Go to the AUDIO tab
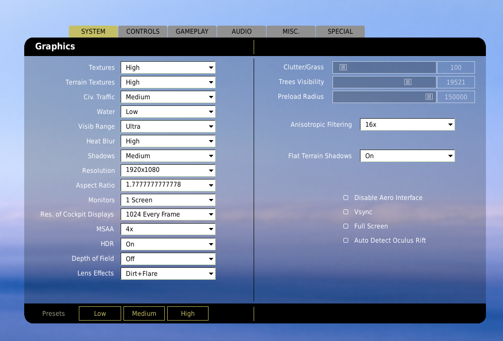 [x=241, y=31]
